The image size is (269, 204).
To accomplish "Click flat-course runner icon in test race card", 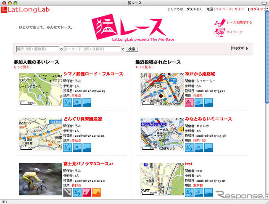I will 189,193.
